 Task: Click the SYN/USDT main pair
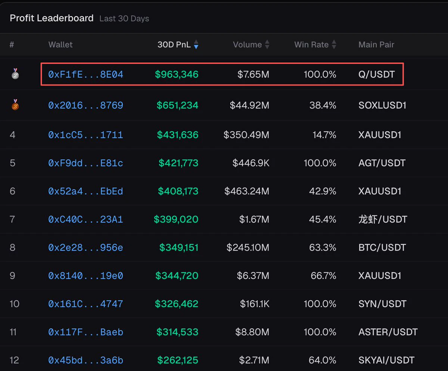tap(382, 304)
